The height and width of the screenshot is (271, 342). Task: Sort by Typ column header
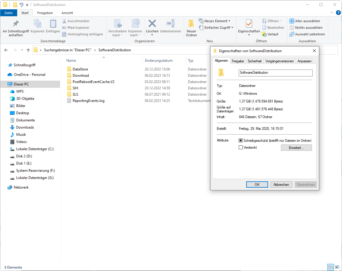[191, 61]
